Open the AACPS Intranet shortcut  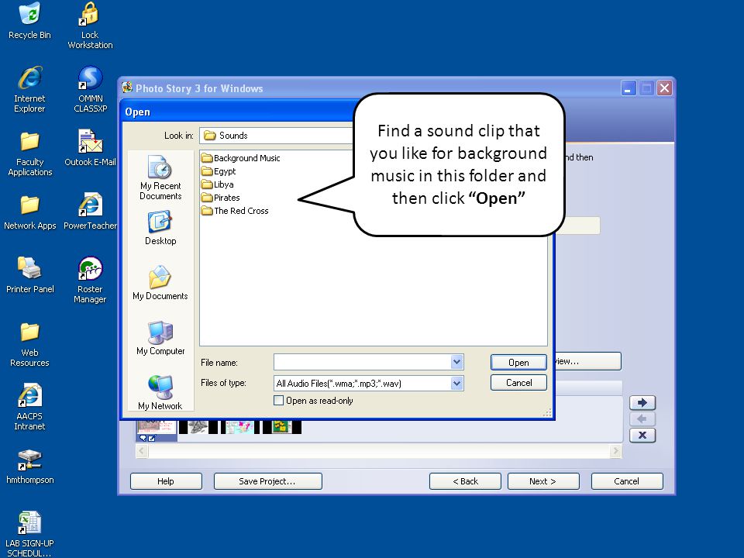[30, 407]
